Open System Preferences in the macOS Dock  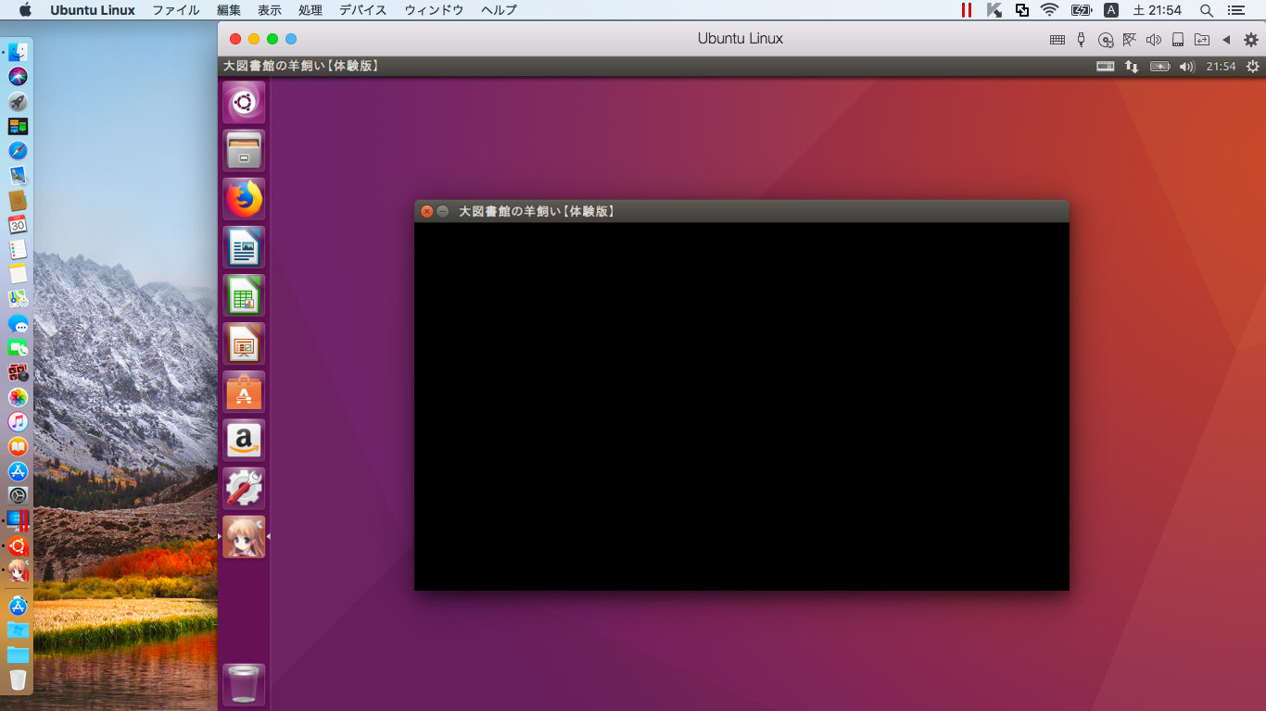[18, 495]
